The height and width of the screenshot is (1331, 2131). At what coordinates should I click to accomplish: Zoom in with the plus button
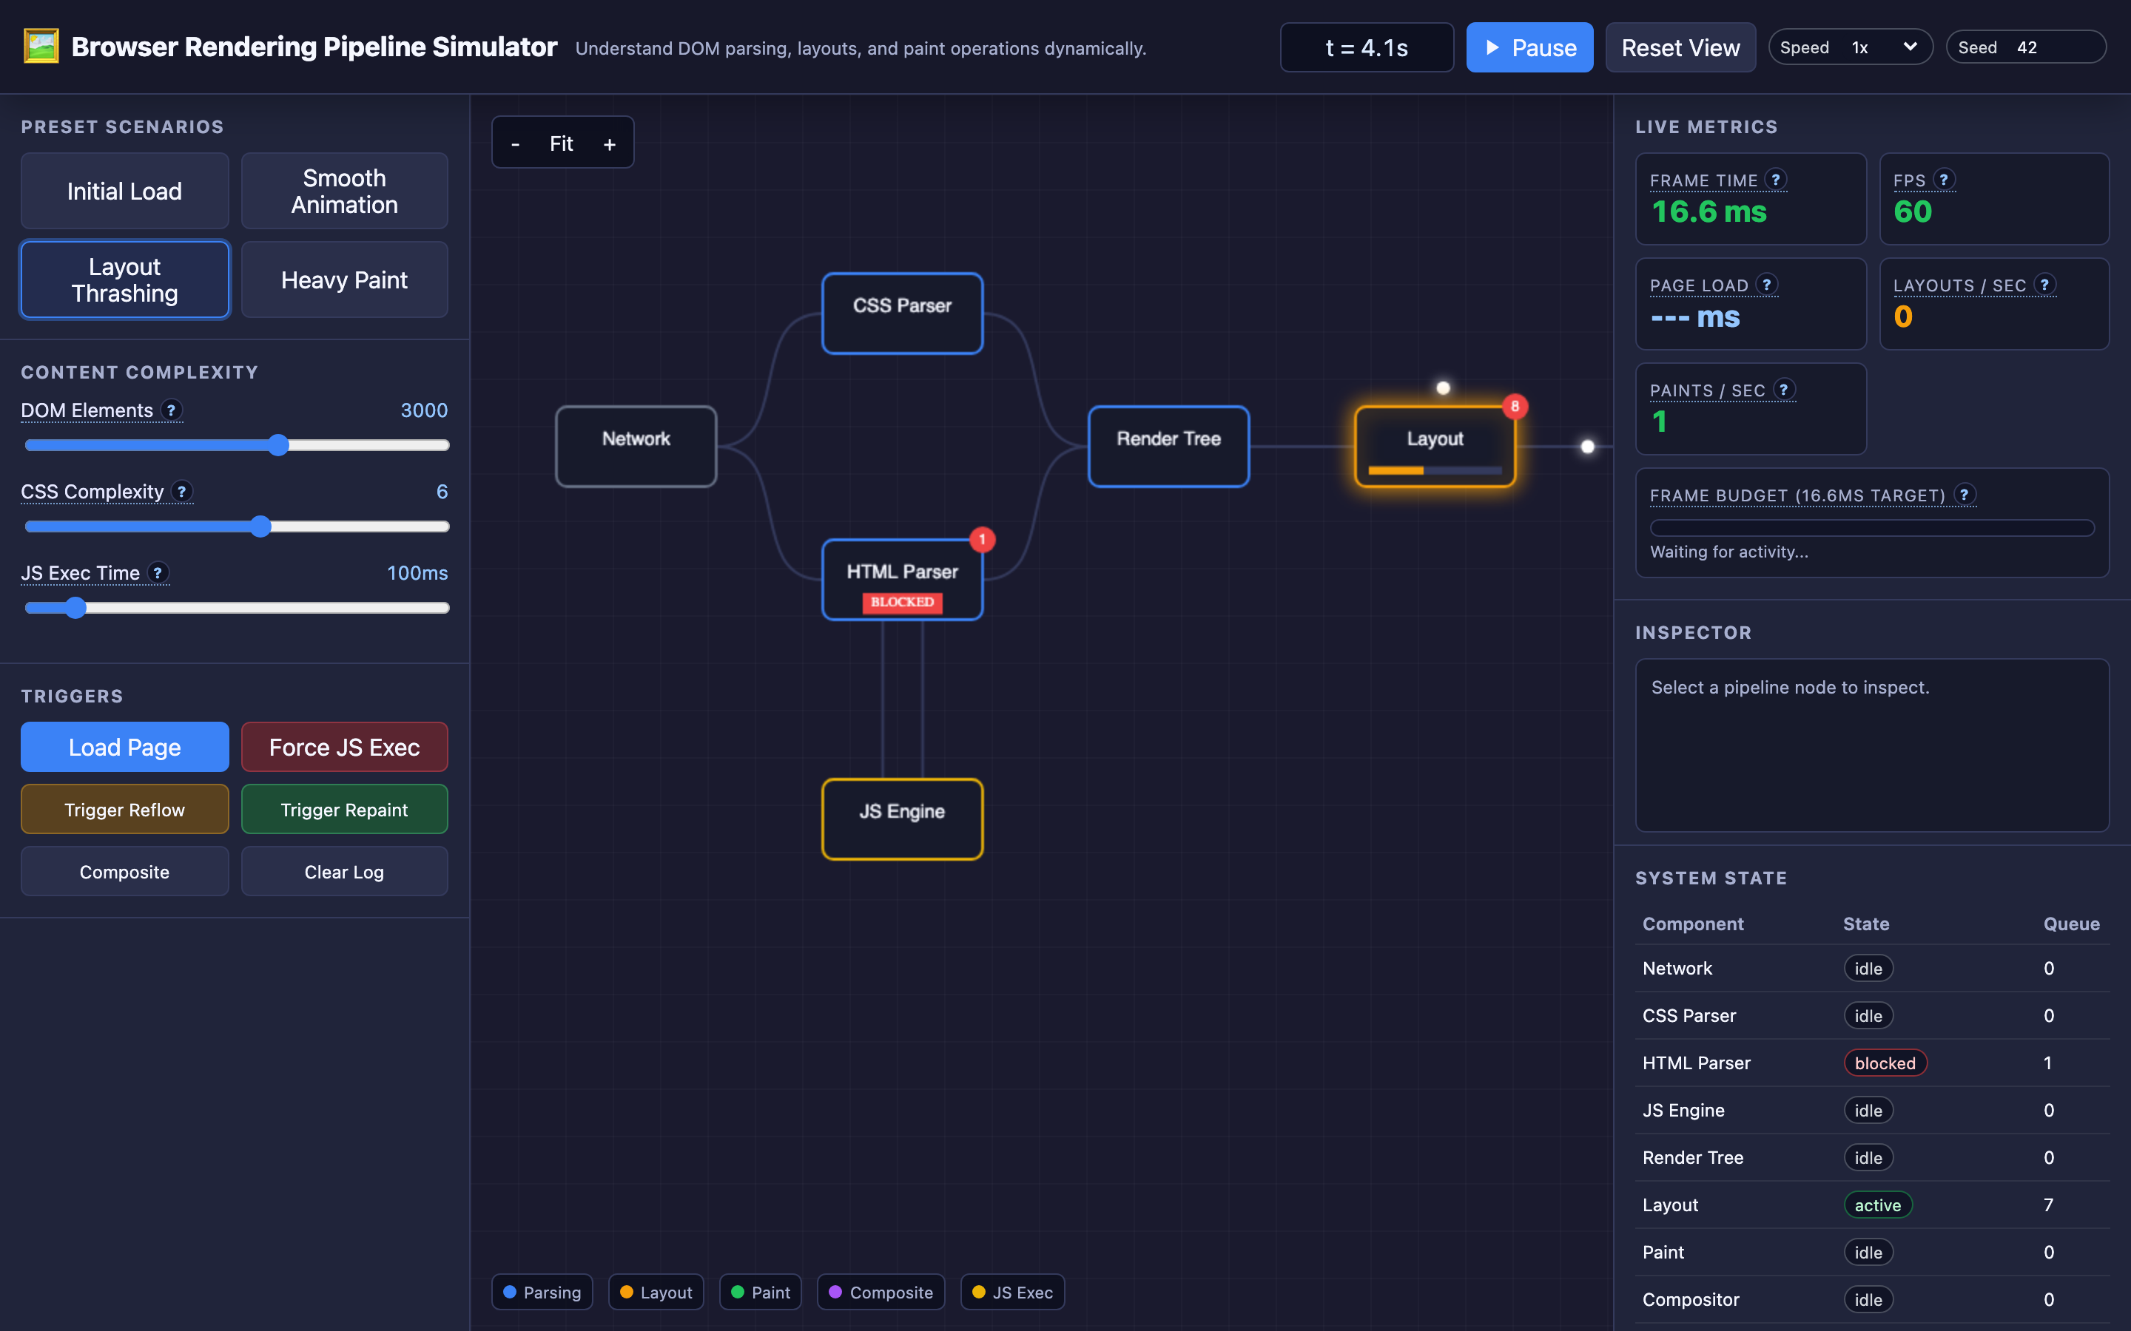(x=610, y=143)
